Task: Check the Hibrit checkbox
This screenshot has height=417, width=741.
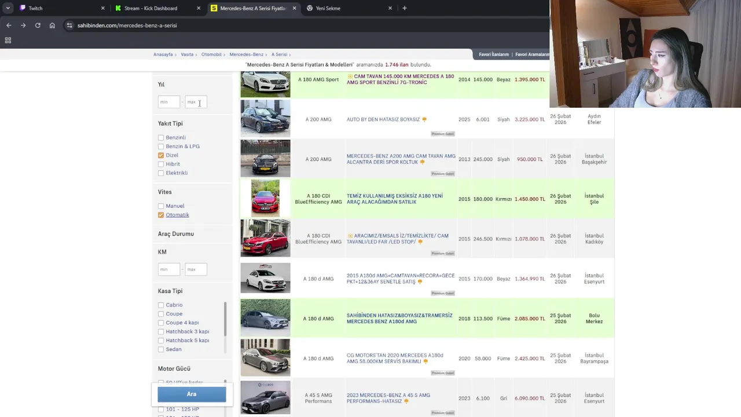Action: pos(161,164)
